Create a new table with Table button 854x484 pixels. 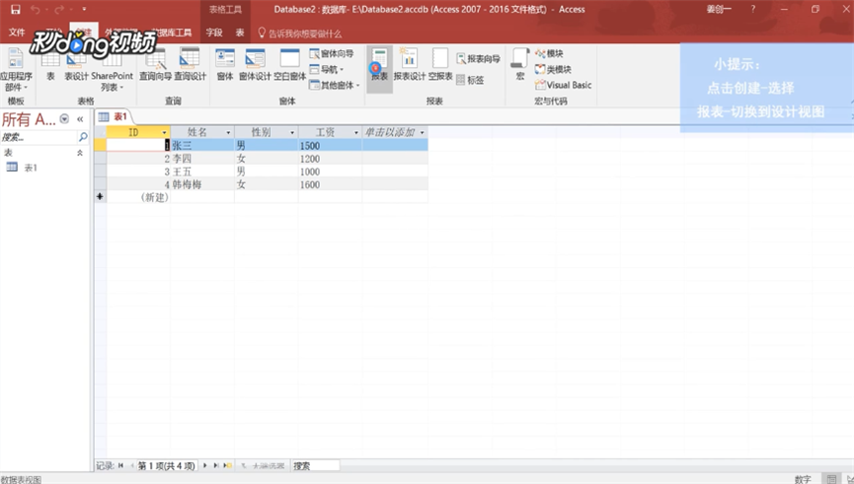tap(50, 65)
